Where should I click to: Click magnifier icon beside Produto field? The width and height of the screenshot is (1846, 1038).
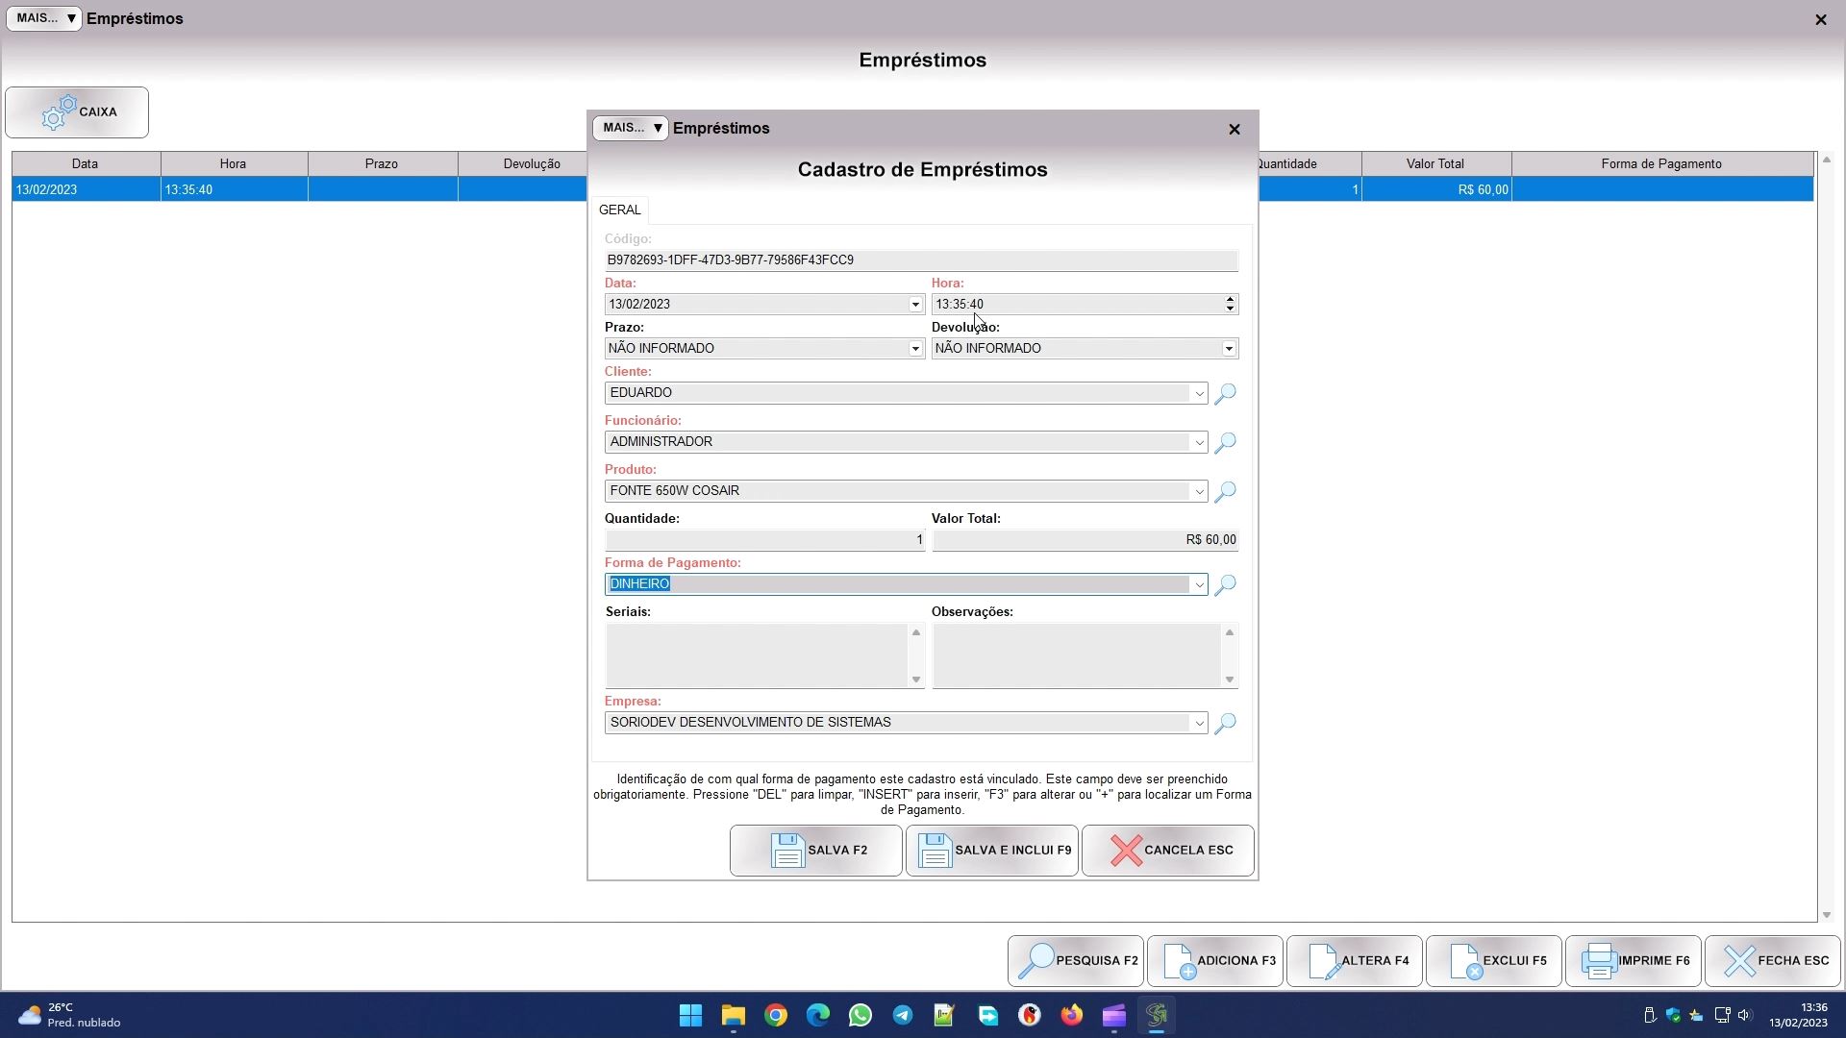[x=1225, y=491]
